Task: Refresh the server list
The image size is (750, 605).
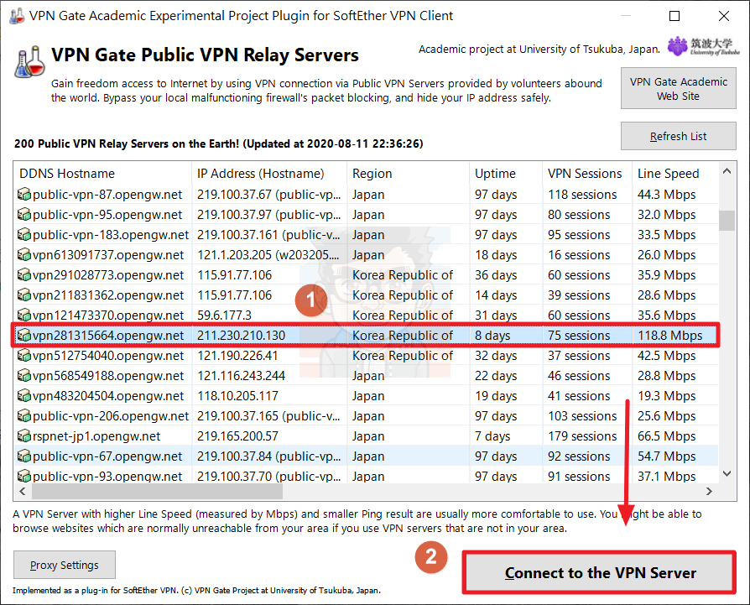Action: click(x=678, y=136)
